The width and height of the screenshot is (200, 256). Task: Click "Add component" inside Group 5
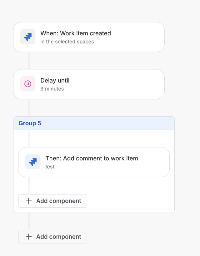52,201
